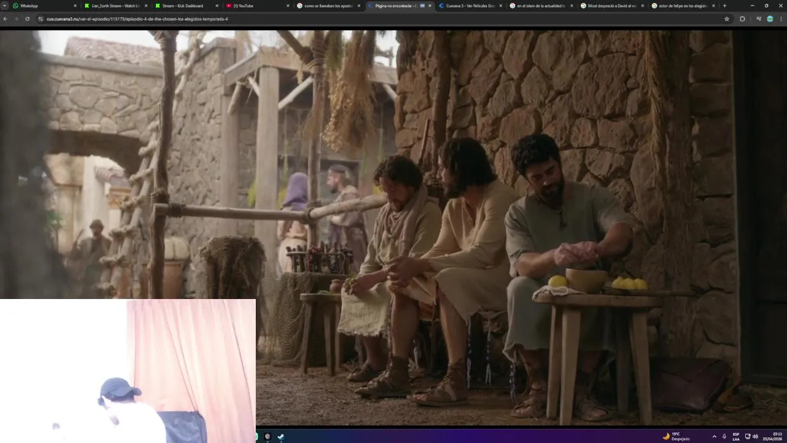View site information icon in address bar

(x=41, y=19)
